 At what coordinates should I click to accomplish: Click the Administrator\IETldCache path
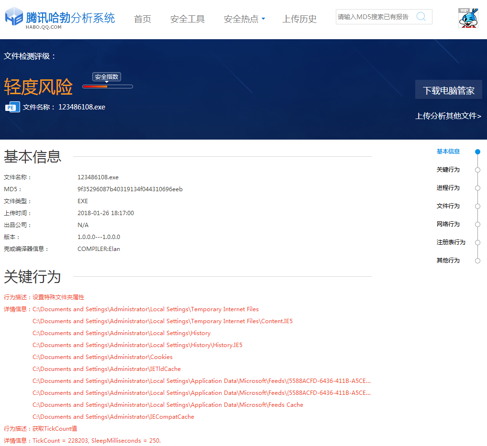coord(107,369)
